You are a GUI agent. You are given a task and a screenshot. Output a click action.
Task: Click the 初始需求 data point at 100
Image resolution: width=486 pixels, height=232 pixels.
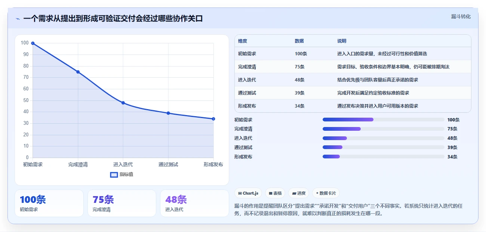pos(33,43)
